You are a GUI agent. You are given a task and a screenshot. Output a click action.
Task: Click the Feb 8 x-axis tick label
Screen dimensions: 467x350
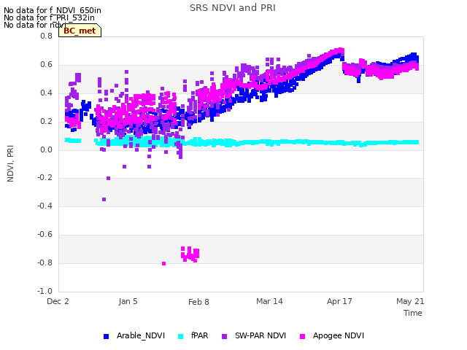(x=198, y=302)
